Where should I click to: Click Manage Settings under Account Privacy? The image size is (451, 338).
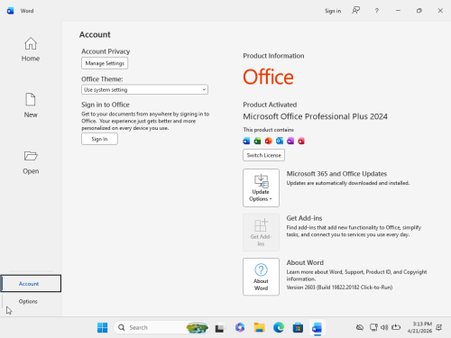[105, 63]
